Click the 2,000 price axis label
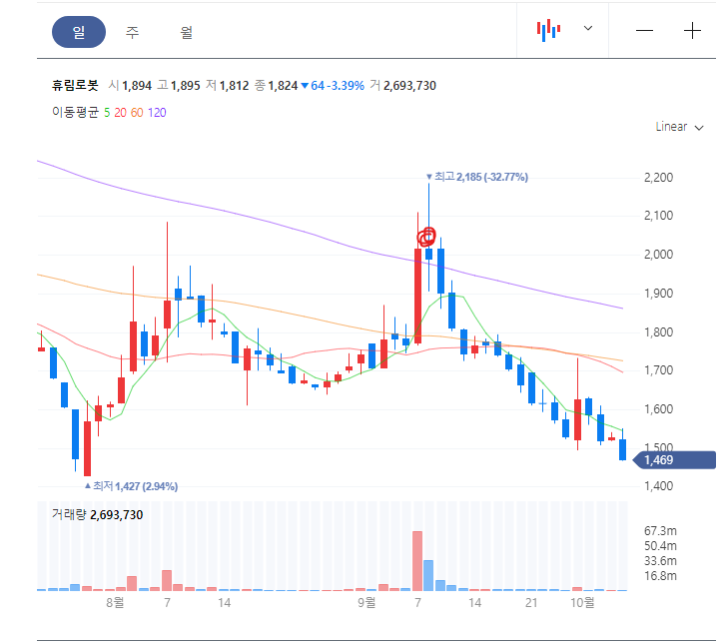727x644 pixels. coord(658,254)
